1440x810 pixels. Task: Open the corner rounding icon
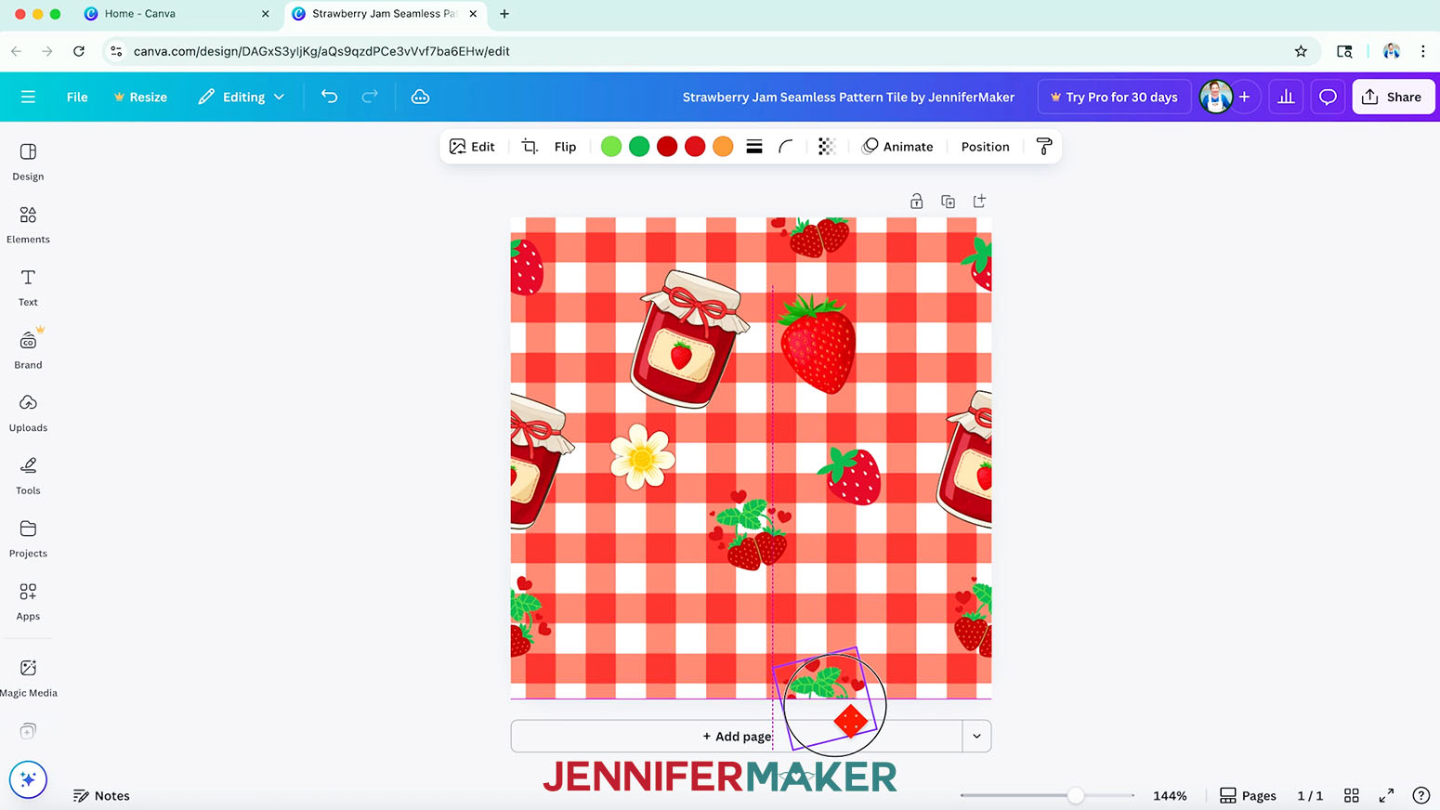(786, 147)
